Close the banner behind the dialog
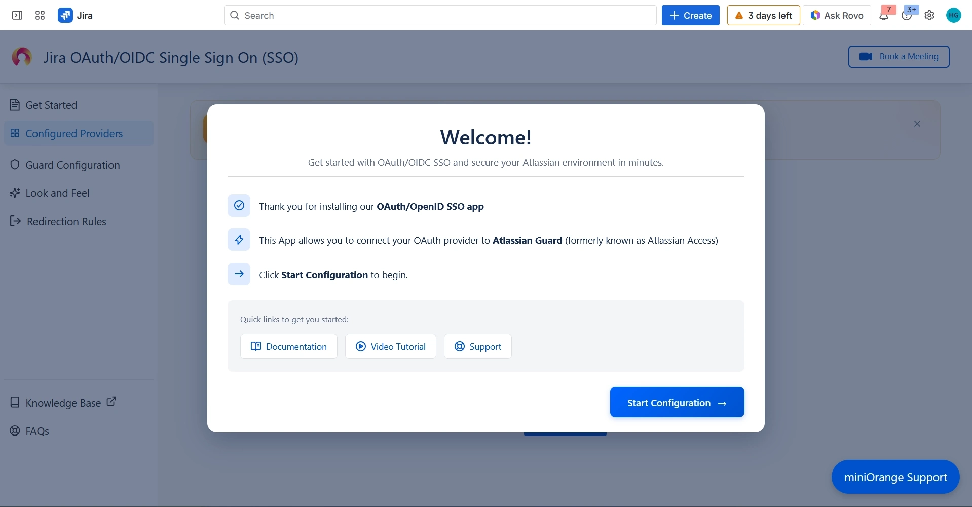Viewport: 972px width, 507px height. [x=917, y=124]
